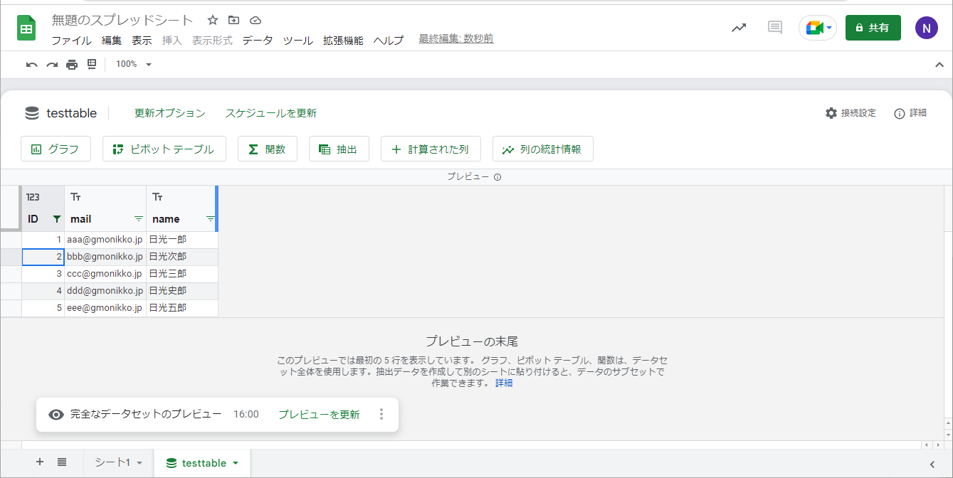Click the print icon in toolbar
Image resolution: width=953 pixels, height=478 pixels.
[71, 65]
